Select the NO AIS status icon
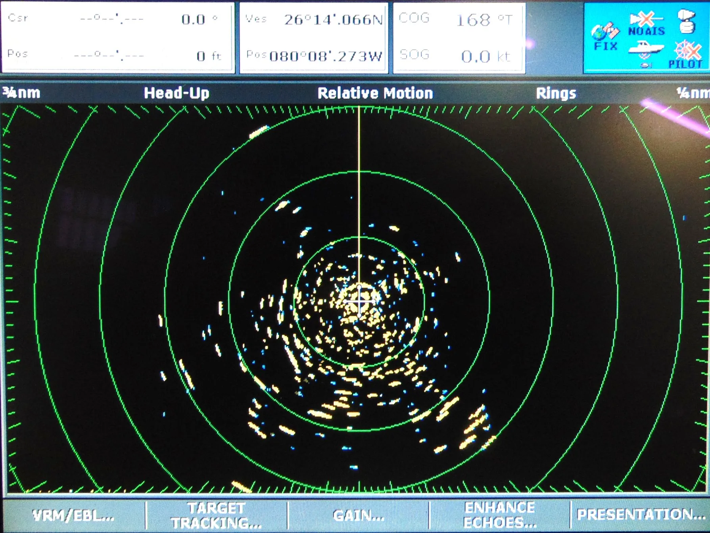 (x=647, y=24)
